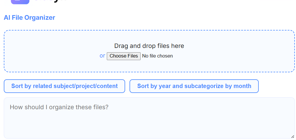Click the 'subject/project/content' part of first sort button

tap(86, 86)
